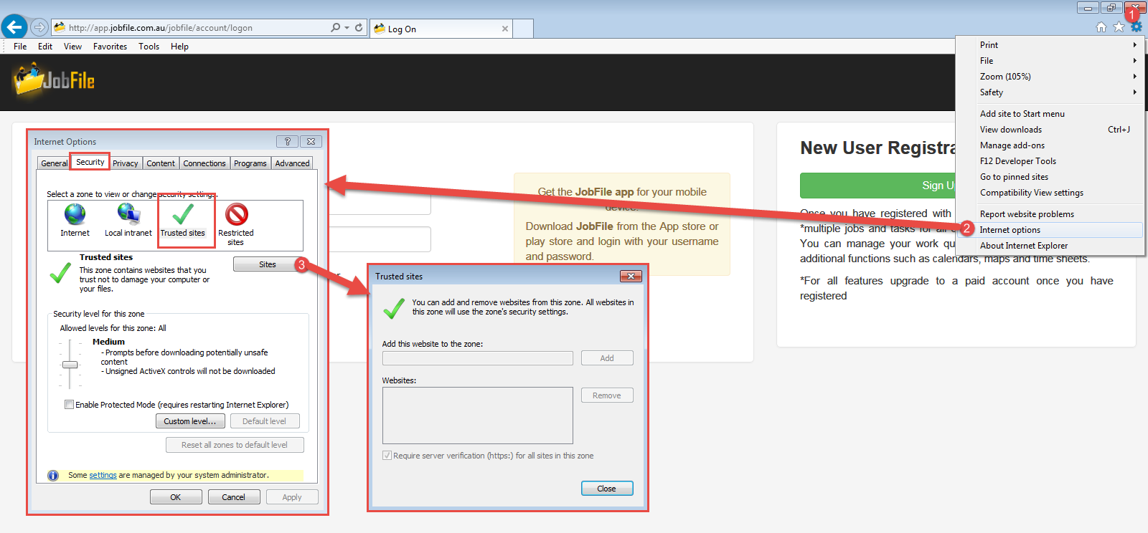Open the Home icon in browser toolbar
This screenshot has height=533, width=1148.
[x=1101, y=27]
